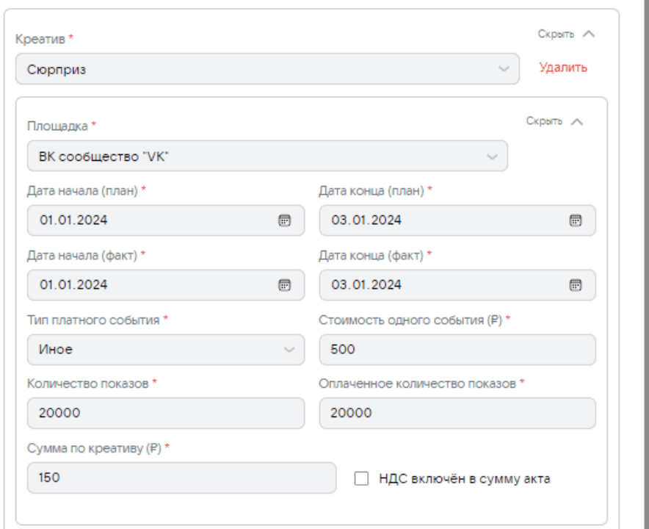The width and height of the screenshot is (649, 529).
Task: Click the vertical scrollbar on the right edge
Action: point(645,264)
